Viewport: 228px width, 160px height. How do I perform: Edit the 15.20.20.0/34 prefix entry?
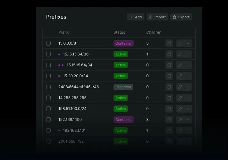click(180, 76)
